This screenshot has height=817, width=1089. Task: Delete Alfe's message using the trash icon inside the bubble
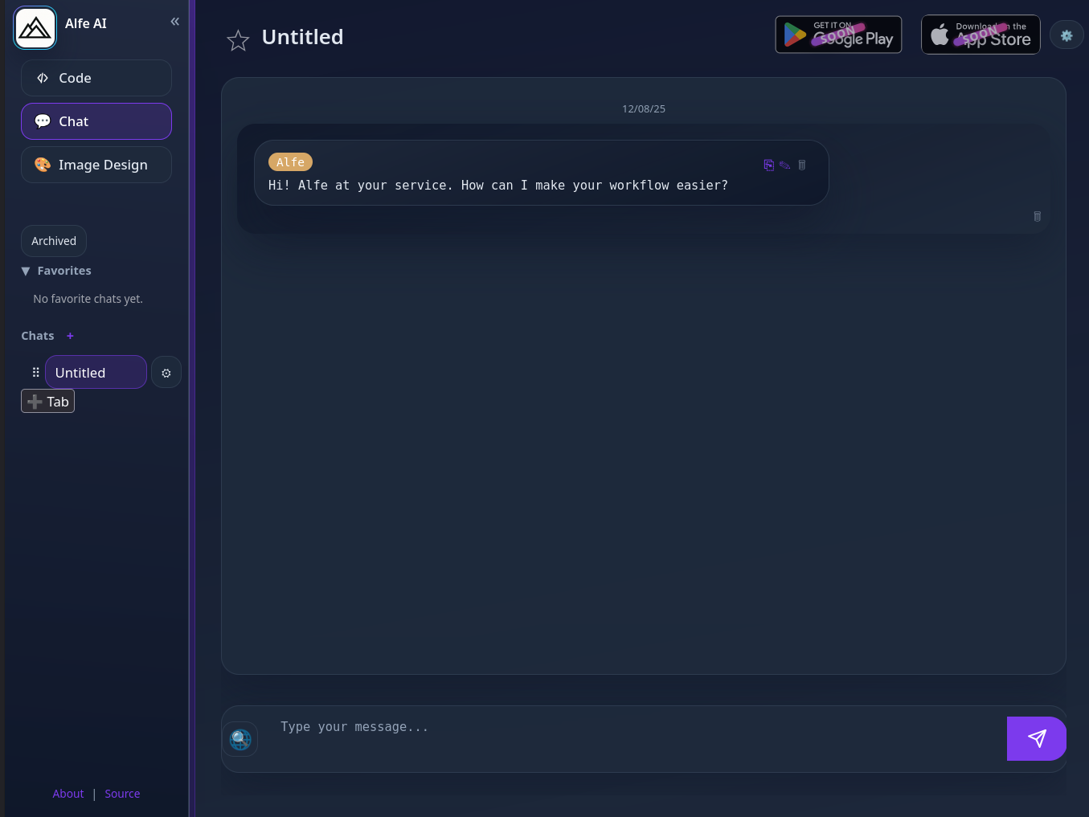[x=801, y=165]
